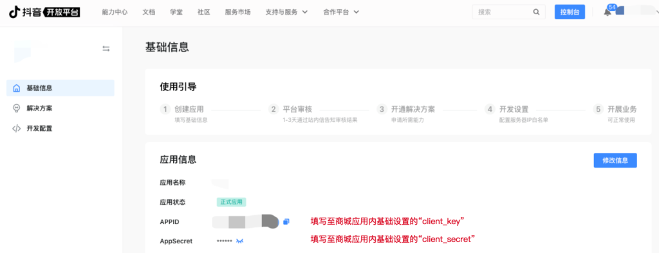
Task: Click the 应用名称 label
Action: coord(172,182)
